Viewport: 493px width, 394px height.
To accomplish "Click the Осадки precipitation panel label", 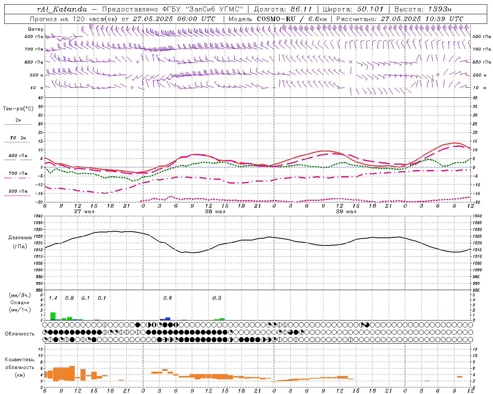I will [x=20, y=302].
